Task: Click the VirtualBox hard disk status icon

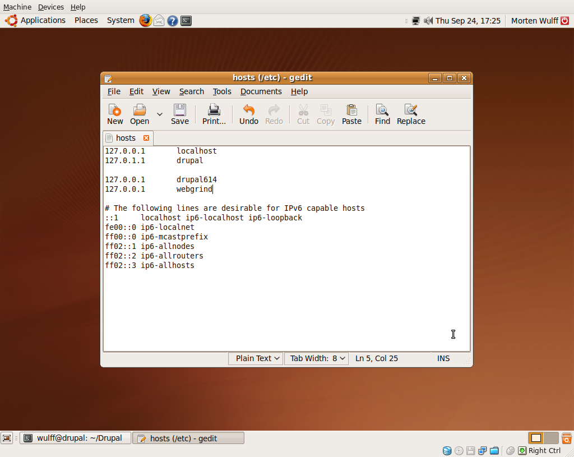Action: [447, 451]
